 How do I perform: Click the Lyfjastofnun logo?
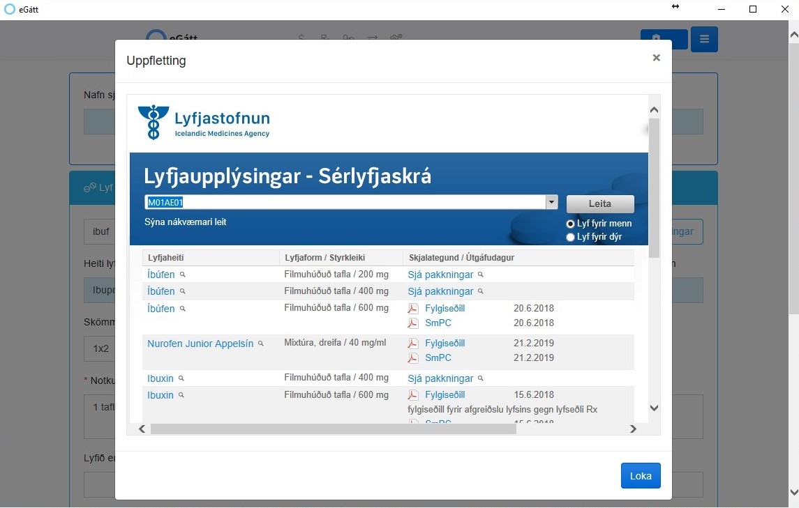[204, 122]
